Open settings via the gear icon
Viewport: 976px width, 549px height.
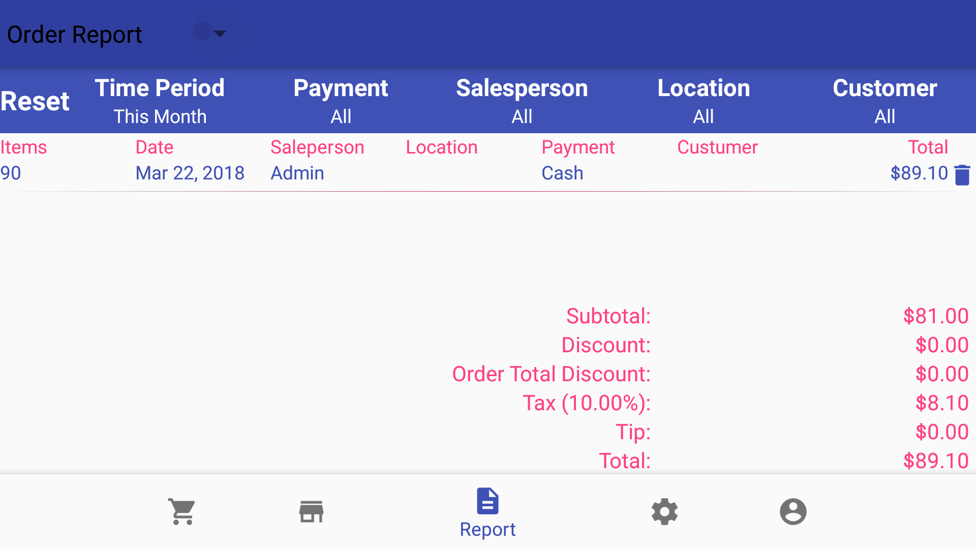[664, 511]
